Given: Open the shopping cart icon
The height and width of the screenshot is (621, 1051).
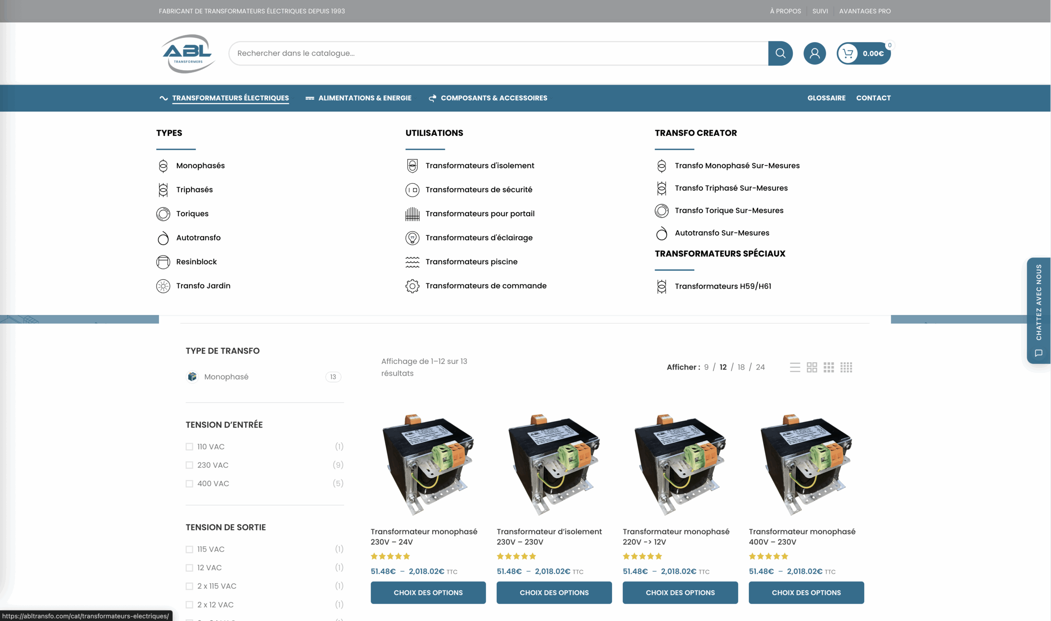Looking at the screenshot, I should 848,53.
